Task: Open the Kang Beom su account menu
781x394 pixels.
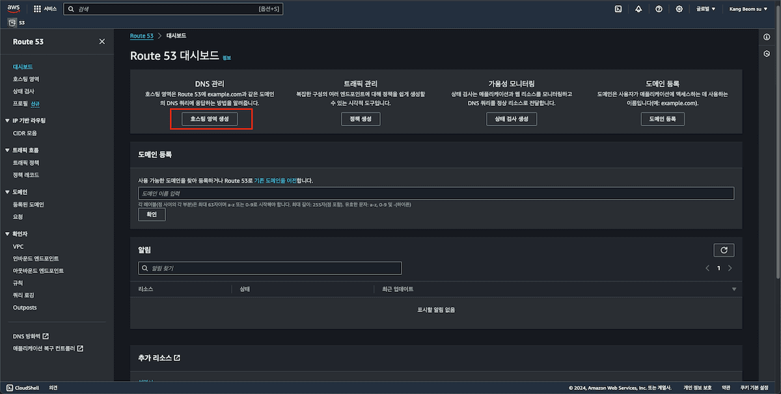Action: click(753, 9)
